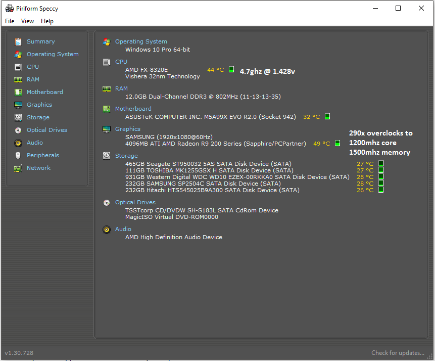Screen dimensions: 435x361
Task: Click the CPU chip icon in sidebar
Action: pos(18,67)
